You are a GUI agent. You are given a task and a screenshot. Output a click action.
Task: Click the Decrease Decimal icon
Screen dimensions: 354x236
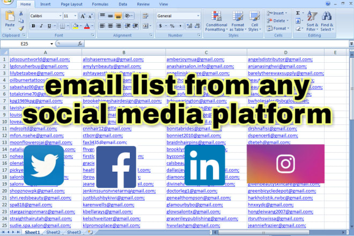197,26
